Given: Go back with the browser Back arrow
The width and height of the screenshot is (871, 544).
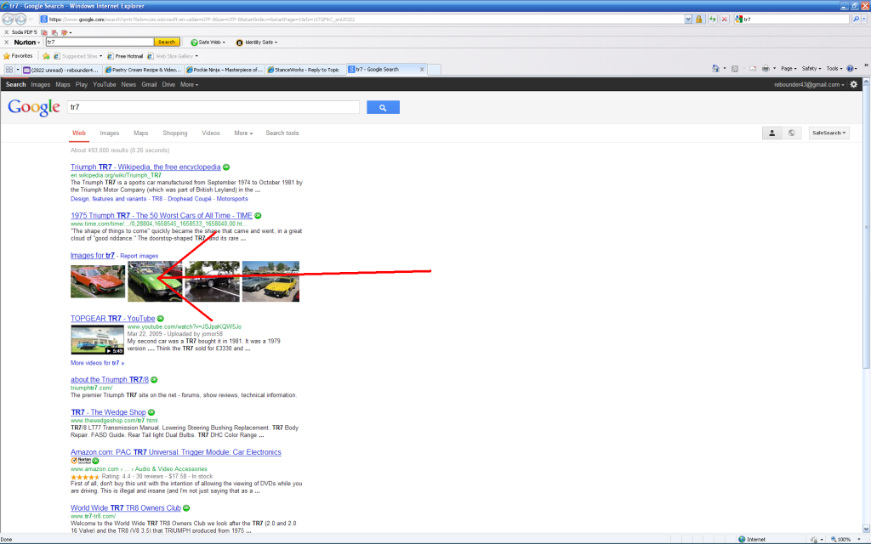Looking at the screenshot, I should point(8,19).
